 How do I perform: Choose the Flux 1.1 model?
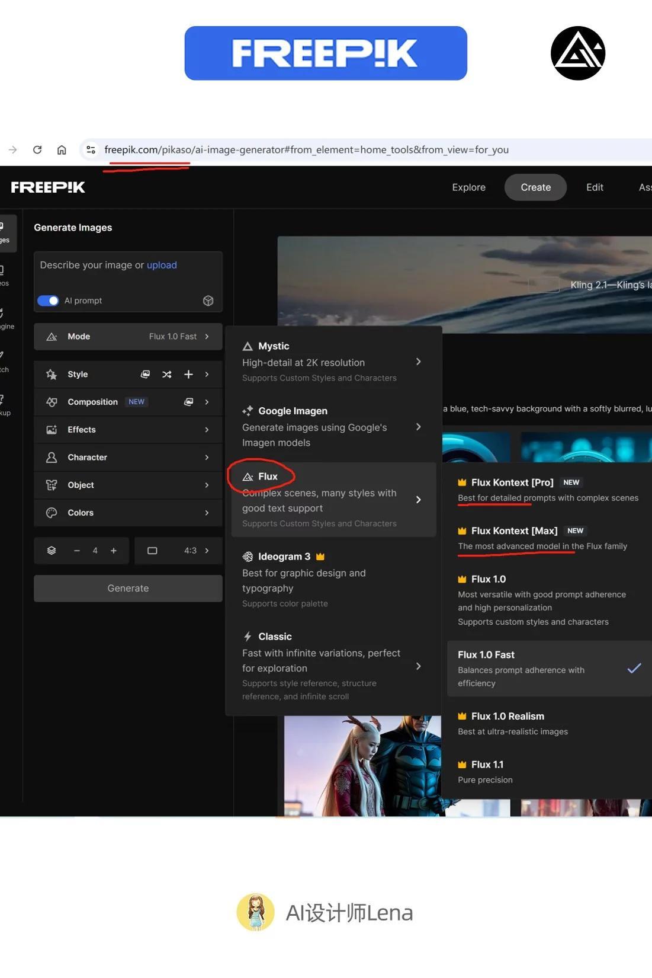549,772
